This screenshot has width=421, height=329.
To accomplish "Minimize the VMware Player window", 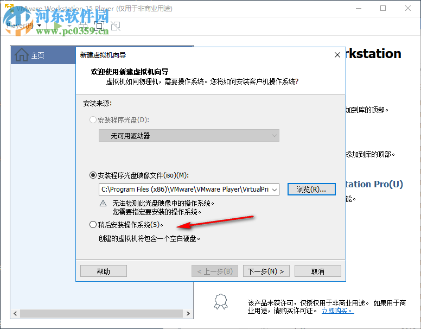I will [x=359, y=8].
